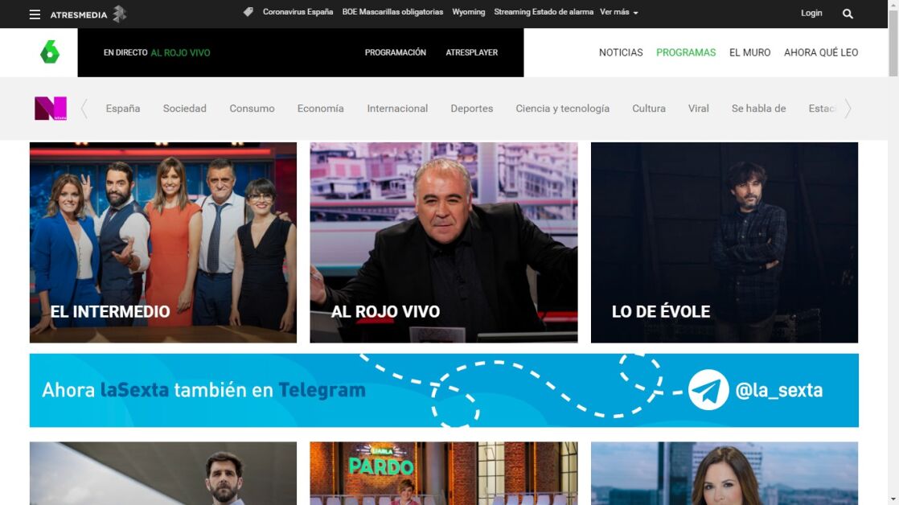The width and height of the screenshot is (899, 505).
Task: Click the Atresmedia logo
Action: 88,14
